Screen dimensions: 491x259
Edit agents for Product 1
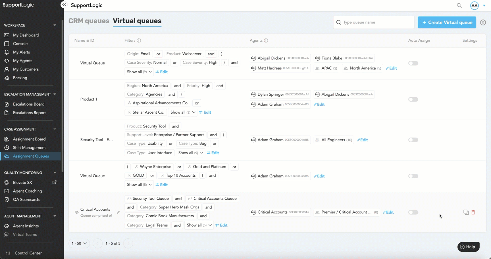coord(319,105)
